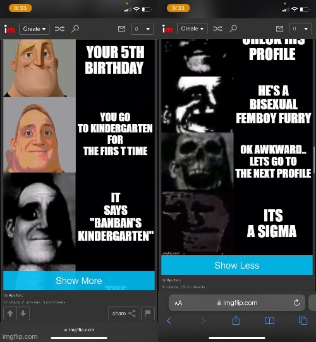Click the Show Less button
The width and height of the screenshot is (316, 342).
pyautogui.click(x=237, y=266)
